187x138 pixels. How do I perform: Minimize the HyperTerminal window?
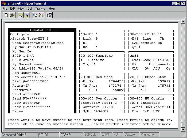tap(174, 3)
